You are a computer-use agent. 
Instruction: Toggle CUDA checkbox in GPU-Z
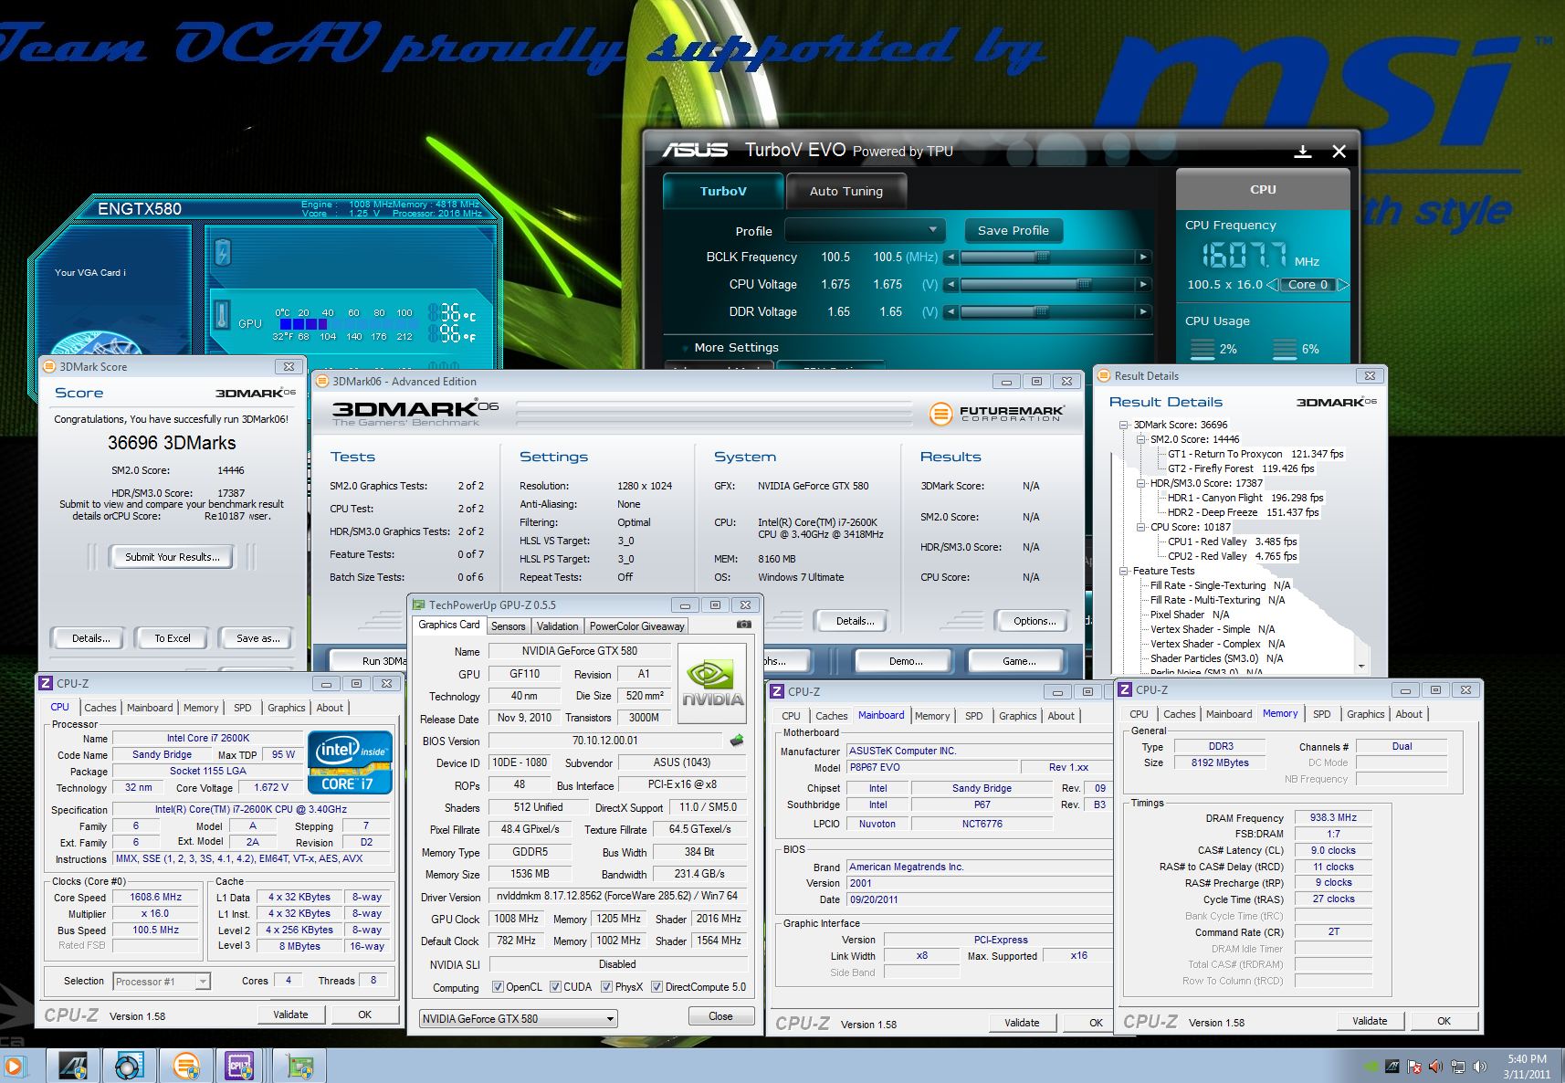pos(555,987)
